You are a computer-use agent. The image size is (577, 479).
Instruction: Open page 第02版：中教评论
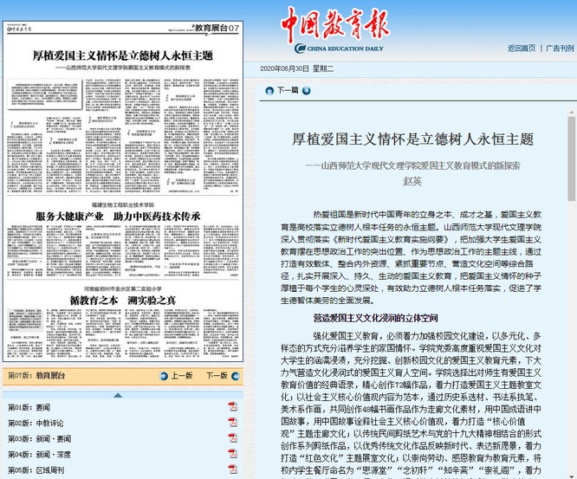(x=36, y=423)
